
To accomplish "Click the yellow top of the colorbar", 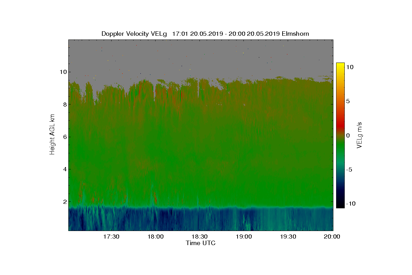I will tap(340, 65).
